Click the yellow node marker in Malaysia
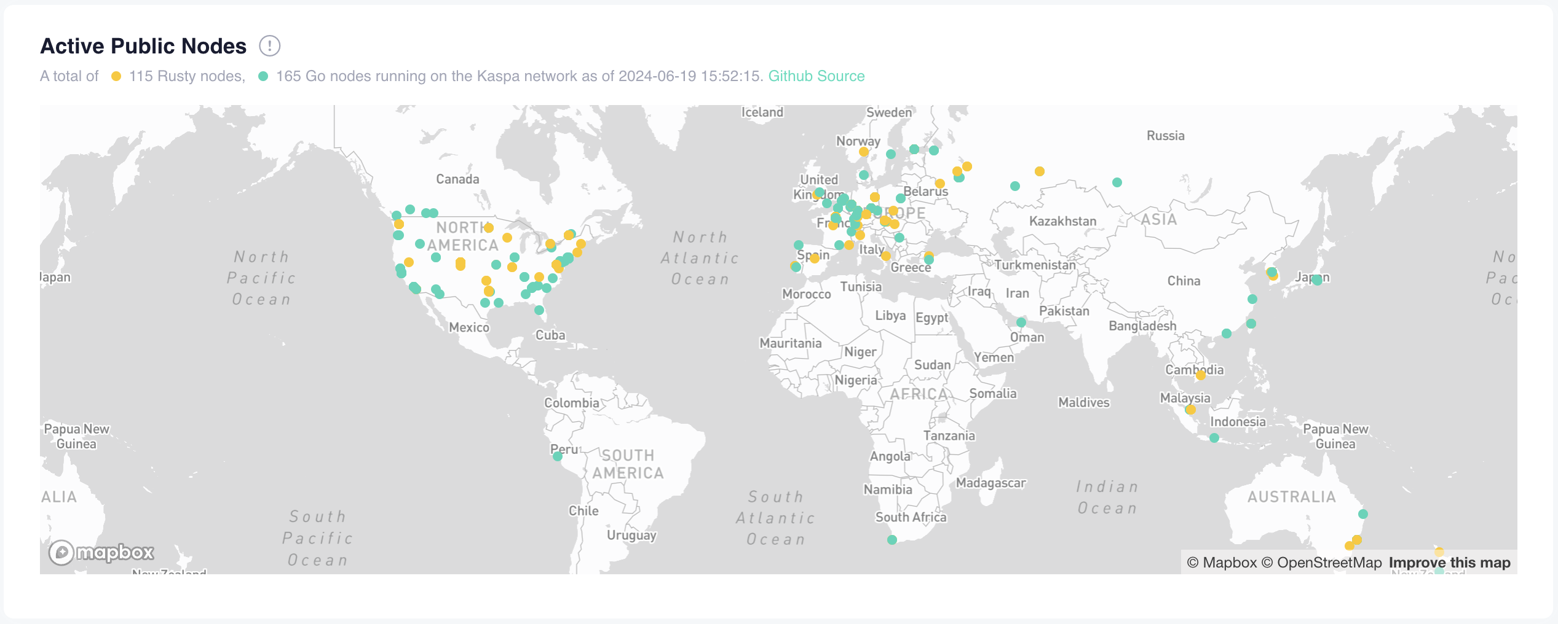Screen dimensions: 1558x624 (1191, 410)
